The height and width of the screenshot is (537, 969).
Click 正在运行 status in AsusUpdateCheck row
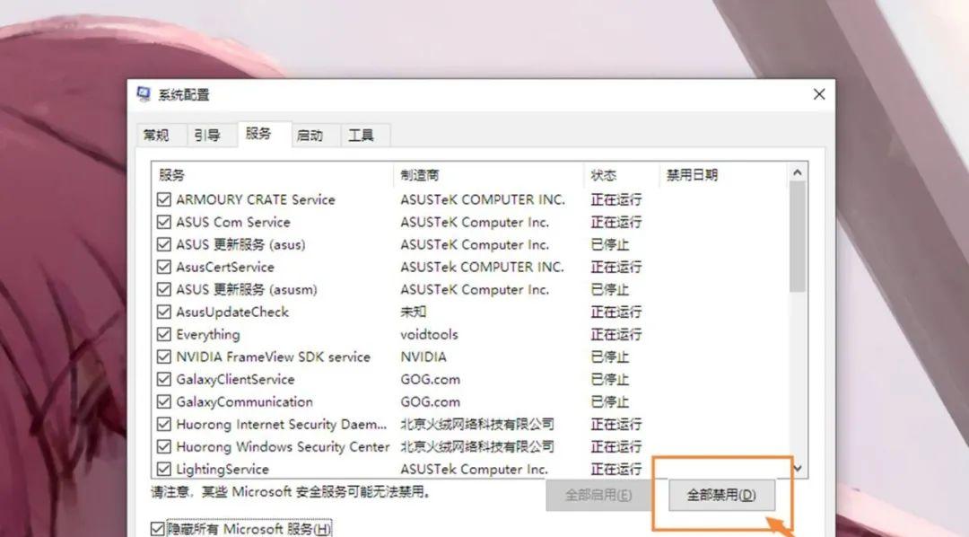click(x=616, y=312)
